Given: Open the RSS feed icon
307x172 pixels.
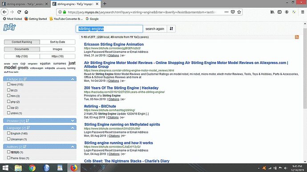Looking at the screenshot, I should point(297,37).
